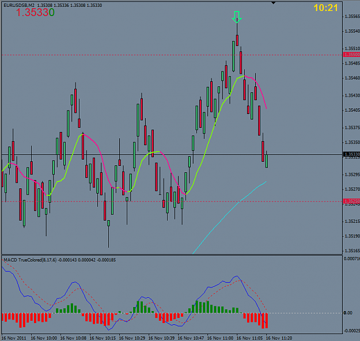The width and height of the screenshot is (360, 341).
Task: Click the 1.35190 price scale value
Action: 352,236
